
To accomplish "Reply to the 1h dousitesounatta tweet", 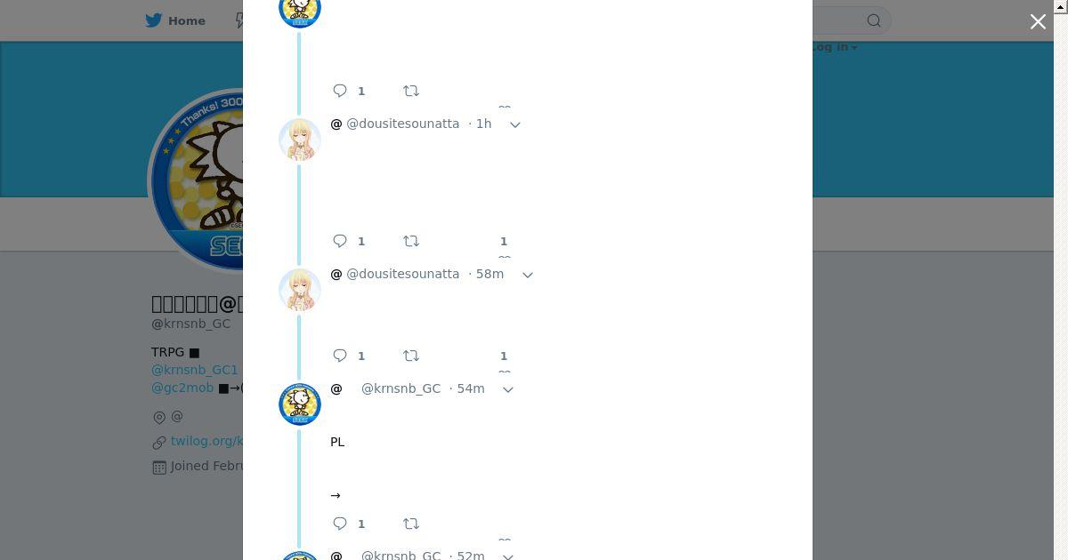I will point(340,241).
